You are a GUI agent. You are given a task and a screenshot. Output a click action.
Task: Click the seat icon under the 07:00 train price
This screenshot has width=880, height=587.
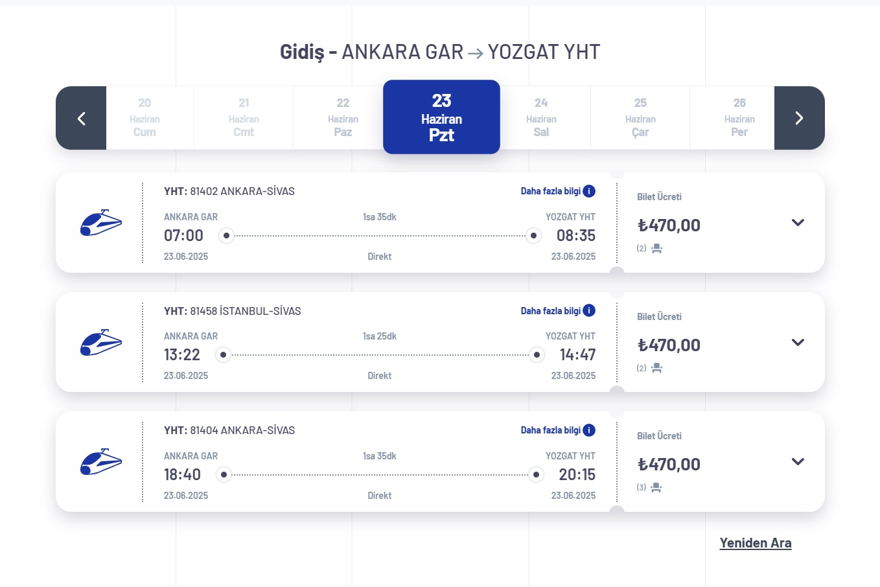656,248
